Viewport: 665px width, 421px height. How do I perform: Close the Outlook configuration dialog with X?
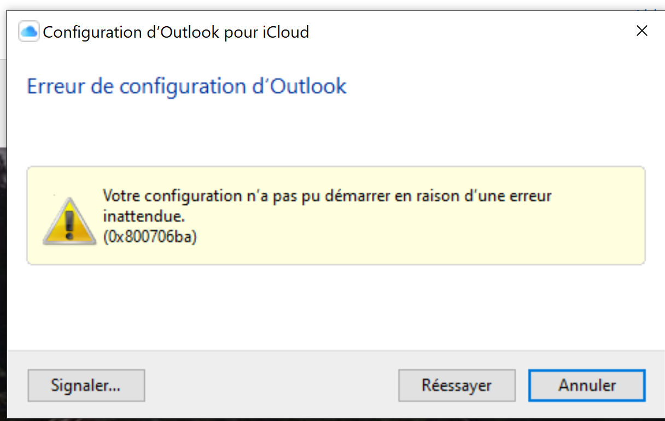coord(641,31)
